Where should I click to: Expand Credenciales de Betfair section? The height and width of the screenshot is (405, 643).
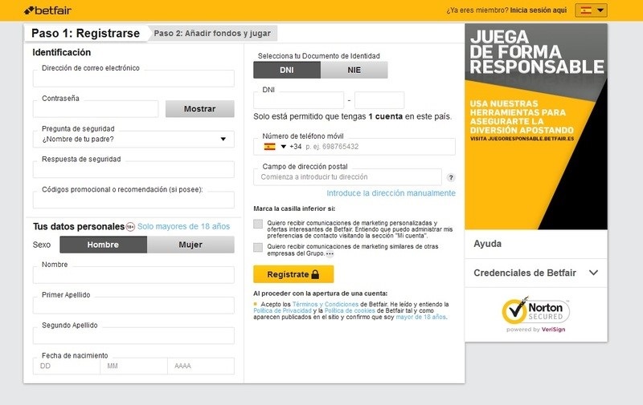coord(536,273)
